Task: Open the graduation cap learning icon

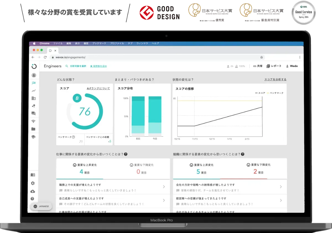Action: tap(33, 137)
